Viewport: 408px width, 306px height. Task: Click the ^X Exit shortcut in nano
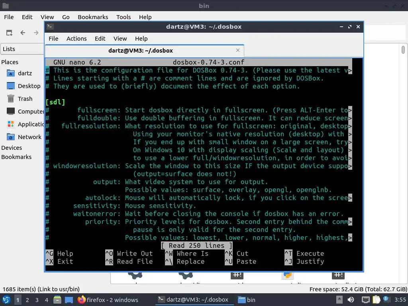tap(59, 261)
